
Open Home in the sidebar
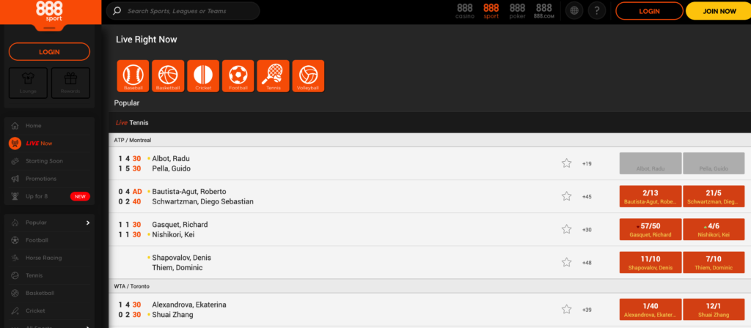(x=49, y=126)
